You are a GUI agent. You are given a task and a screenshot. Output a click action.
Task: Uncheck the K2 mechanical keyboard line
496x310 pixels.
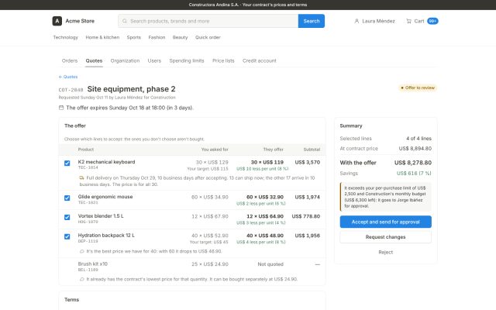coord(67,164)
